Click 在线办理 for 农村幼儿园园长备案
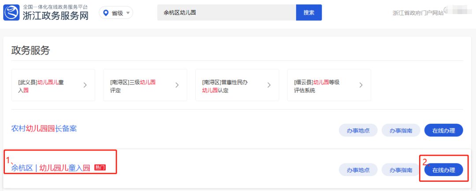Viewport: 476px width, 191px height. (x=443, y=131)
